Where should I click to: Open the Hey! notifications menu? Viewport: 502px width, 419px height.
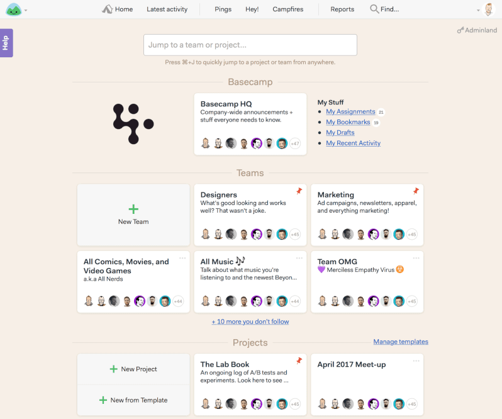[x=252, y=9]
